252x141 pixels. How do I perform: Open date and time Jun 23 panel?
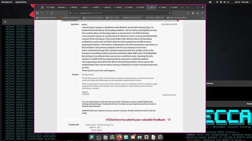(241, 2)
